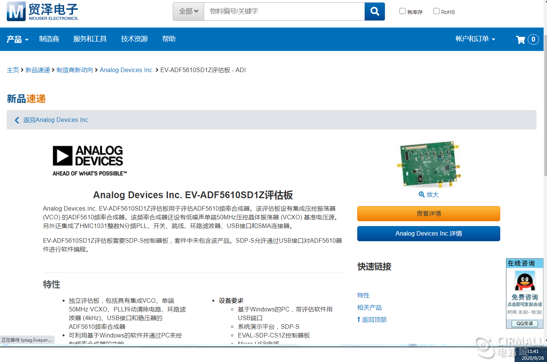This screenshot has width=547, height=362.
Task: Focus the 物料编号/关键字 search field
Action: coord(284,11)
